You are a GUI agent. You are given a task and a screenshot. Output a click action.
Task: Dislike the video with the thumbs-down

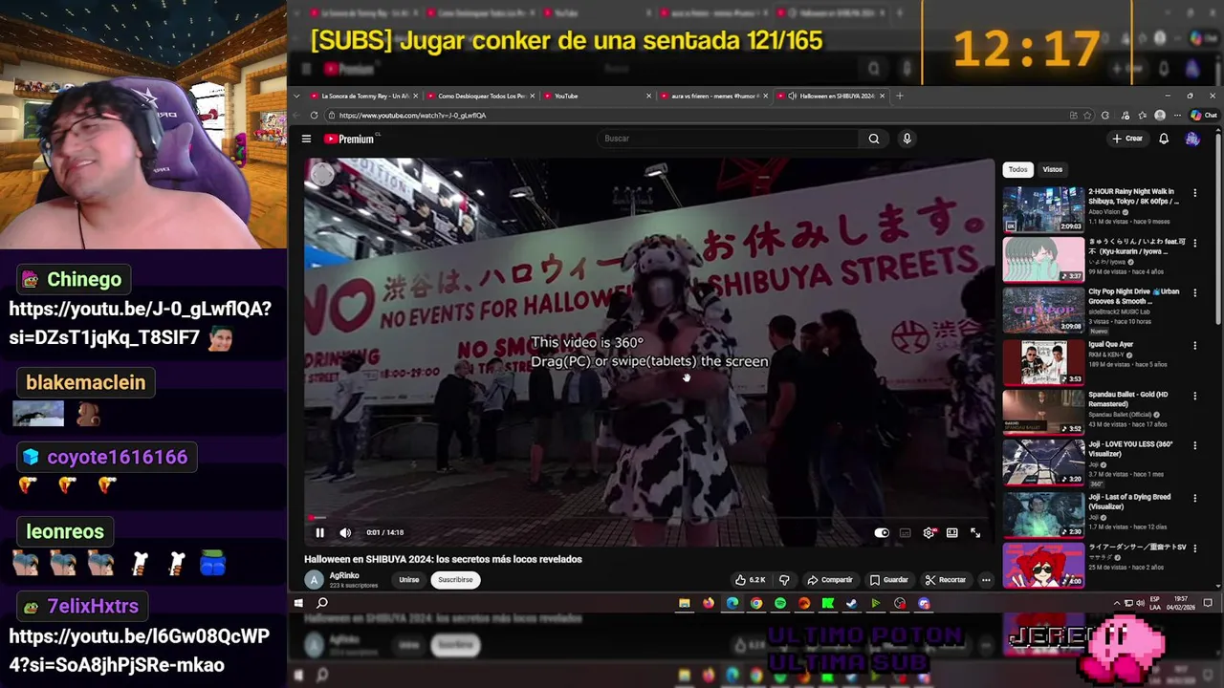coord(784,580)
